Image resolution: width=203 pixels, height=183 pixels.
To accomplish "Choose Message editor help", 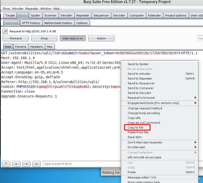I will point(160,177).
